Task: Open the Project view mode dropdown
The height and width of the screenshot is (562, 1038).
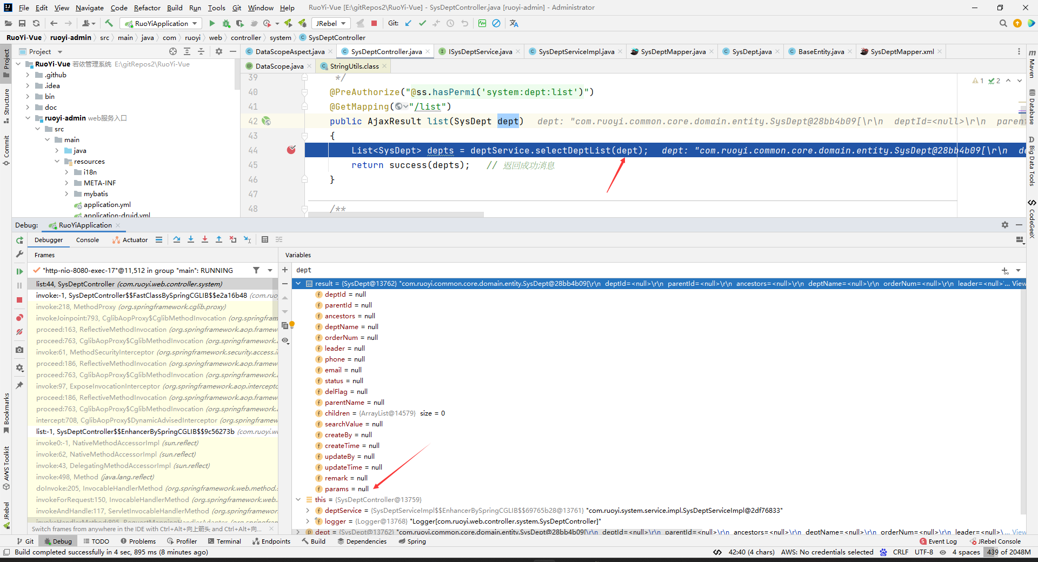Action: [60, 52]
